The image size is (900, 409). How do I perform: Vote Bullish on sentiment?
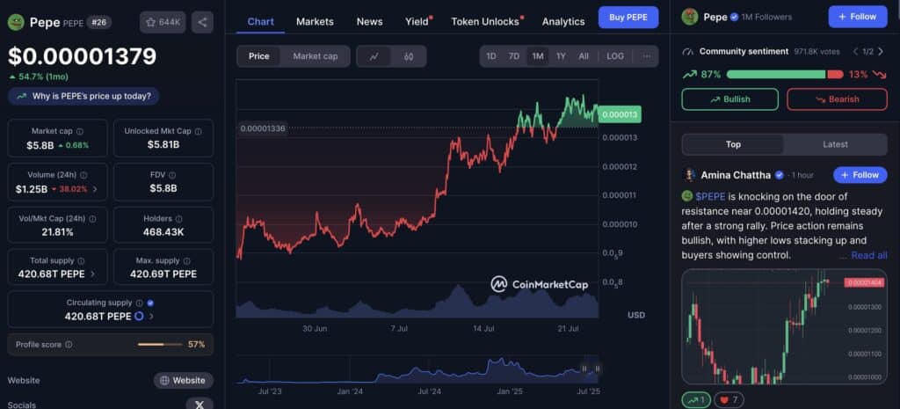730,99
